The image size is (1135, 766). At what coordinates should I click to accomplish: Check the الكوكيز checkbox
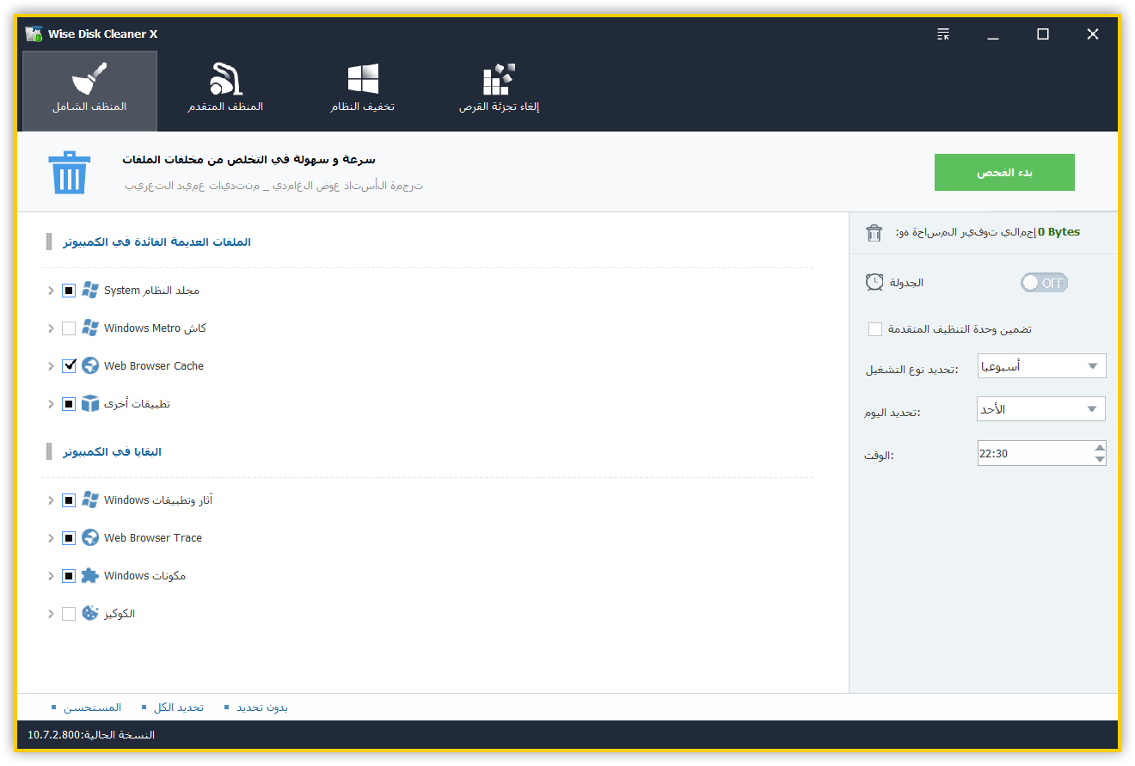(x=69, y=614)
